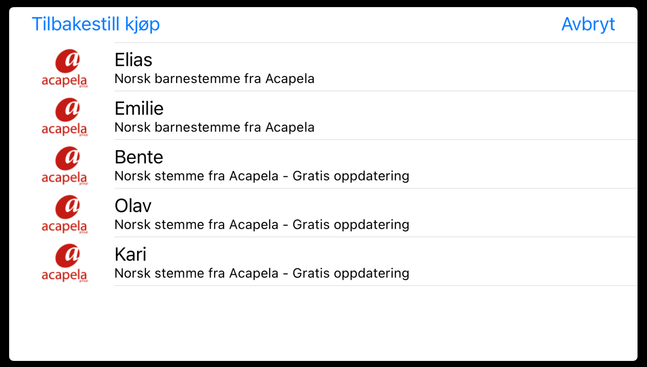Tap the Acapela logo beside Kari

point(65,263)
